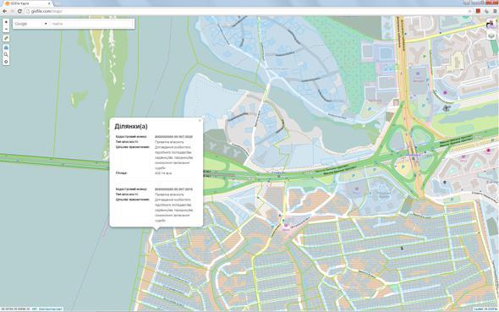Toggle the blue cadastre layer button
Screen dimensions: 499x312
[x=6, y=47]
